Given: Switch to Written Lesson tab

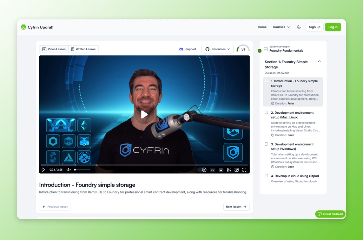Looking at the screenshot, I should [83, 49].
